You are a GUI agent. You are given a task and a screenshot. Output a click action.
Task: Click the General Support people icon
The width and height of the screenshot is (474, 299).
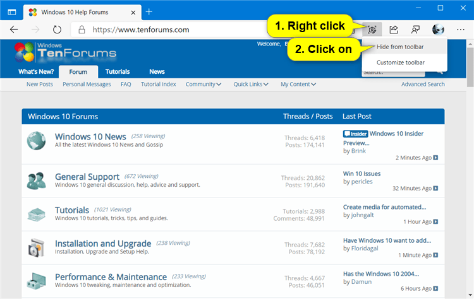coord(36,181)
